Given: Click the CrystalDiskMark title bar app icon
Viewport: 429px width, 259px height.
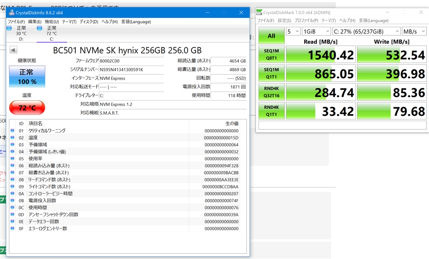Looking at the screenshot, I should tap(259, 12).
